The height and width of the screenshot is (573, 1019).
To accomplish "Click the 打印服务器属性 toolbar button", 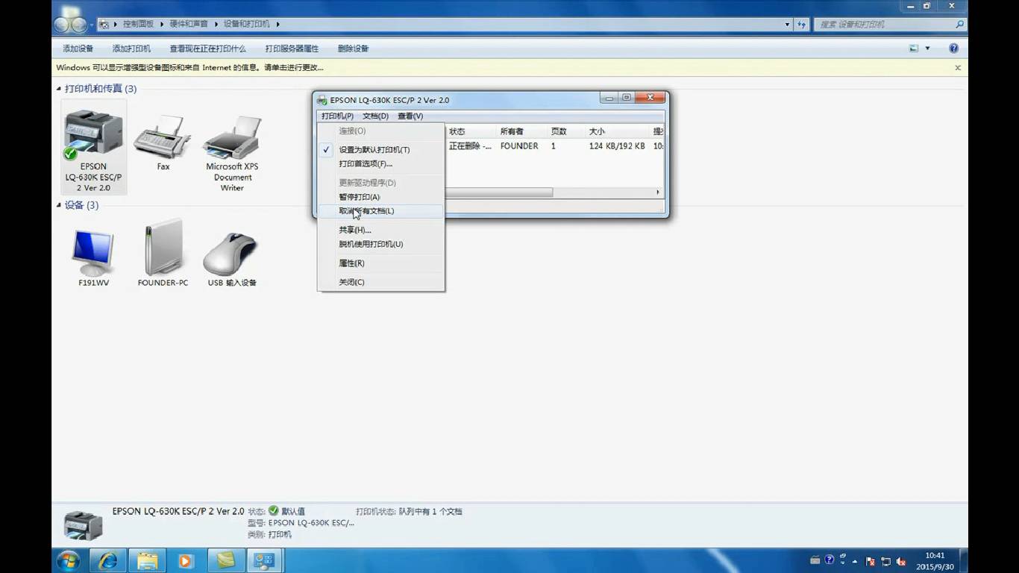I will (292, 48).
